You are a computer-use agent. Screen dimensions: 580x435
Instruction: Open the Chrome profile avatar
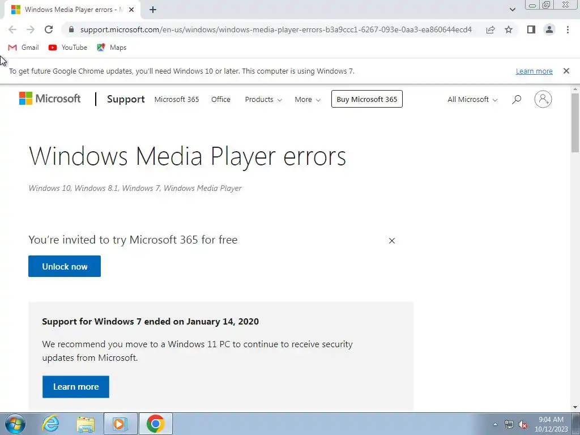pyautogui.click(x=549, y=29)
